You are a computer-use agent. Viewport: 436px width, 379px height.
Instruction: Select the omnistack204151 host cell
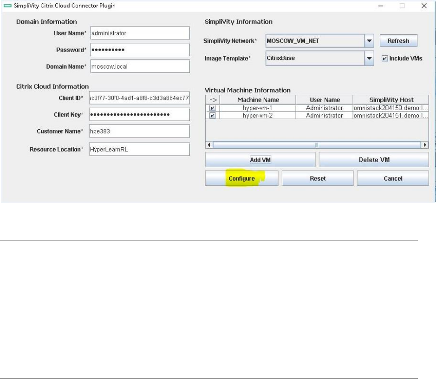pyautogui.click(x=390, y=115)
